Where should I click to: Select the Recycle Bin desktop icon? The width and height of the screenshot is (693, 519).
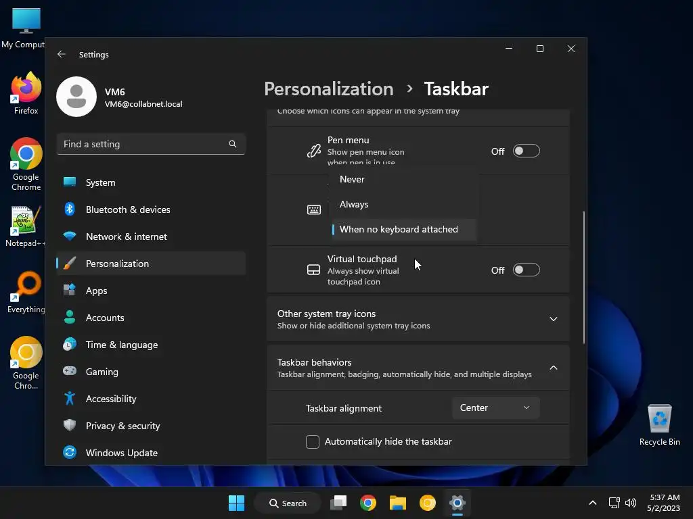(659, 425)
